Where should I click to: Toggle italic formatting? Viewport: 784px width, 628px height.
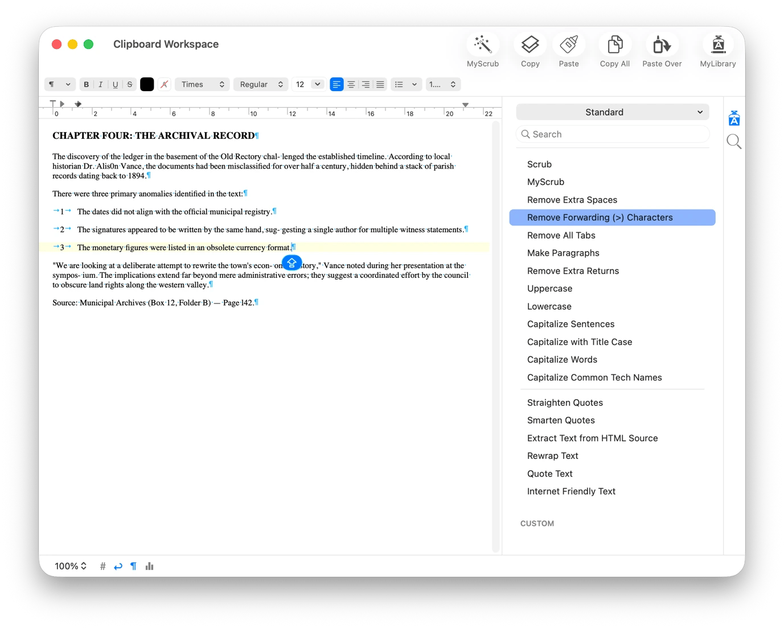(101, 84)
